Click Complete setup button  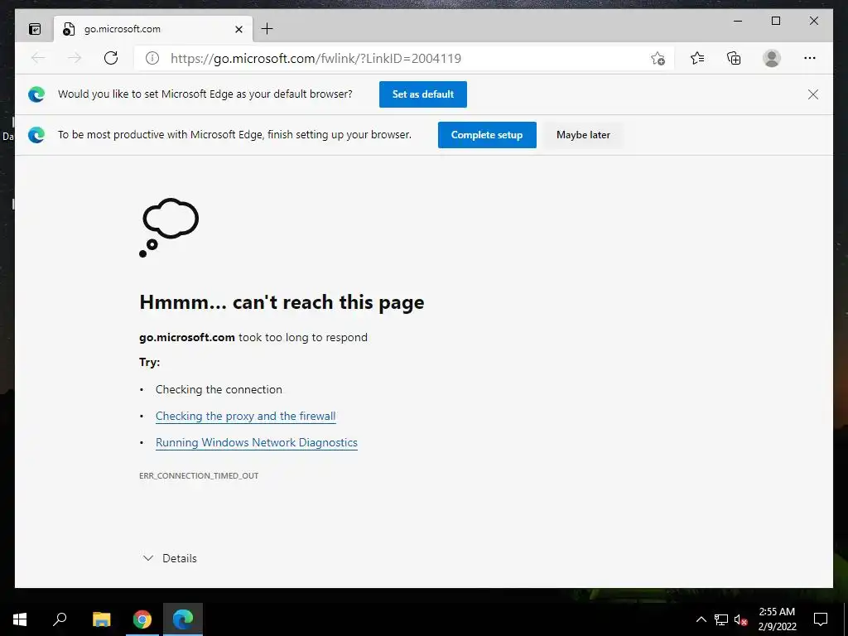click(x=487, y=135)
